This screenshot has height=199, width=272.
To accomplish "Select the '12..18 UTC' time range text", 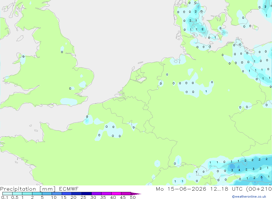I will 226,189.
